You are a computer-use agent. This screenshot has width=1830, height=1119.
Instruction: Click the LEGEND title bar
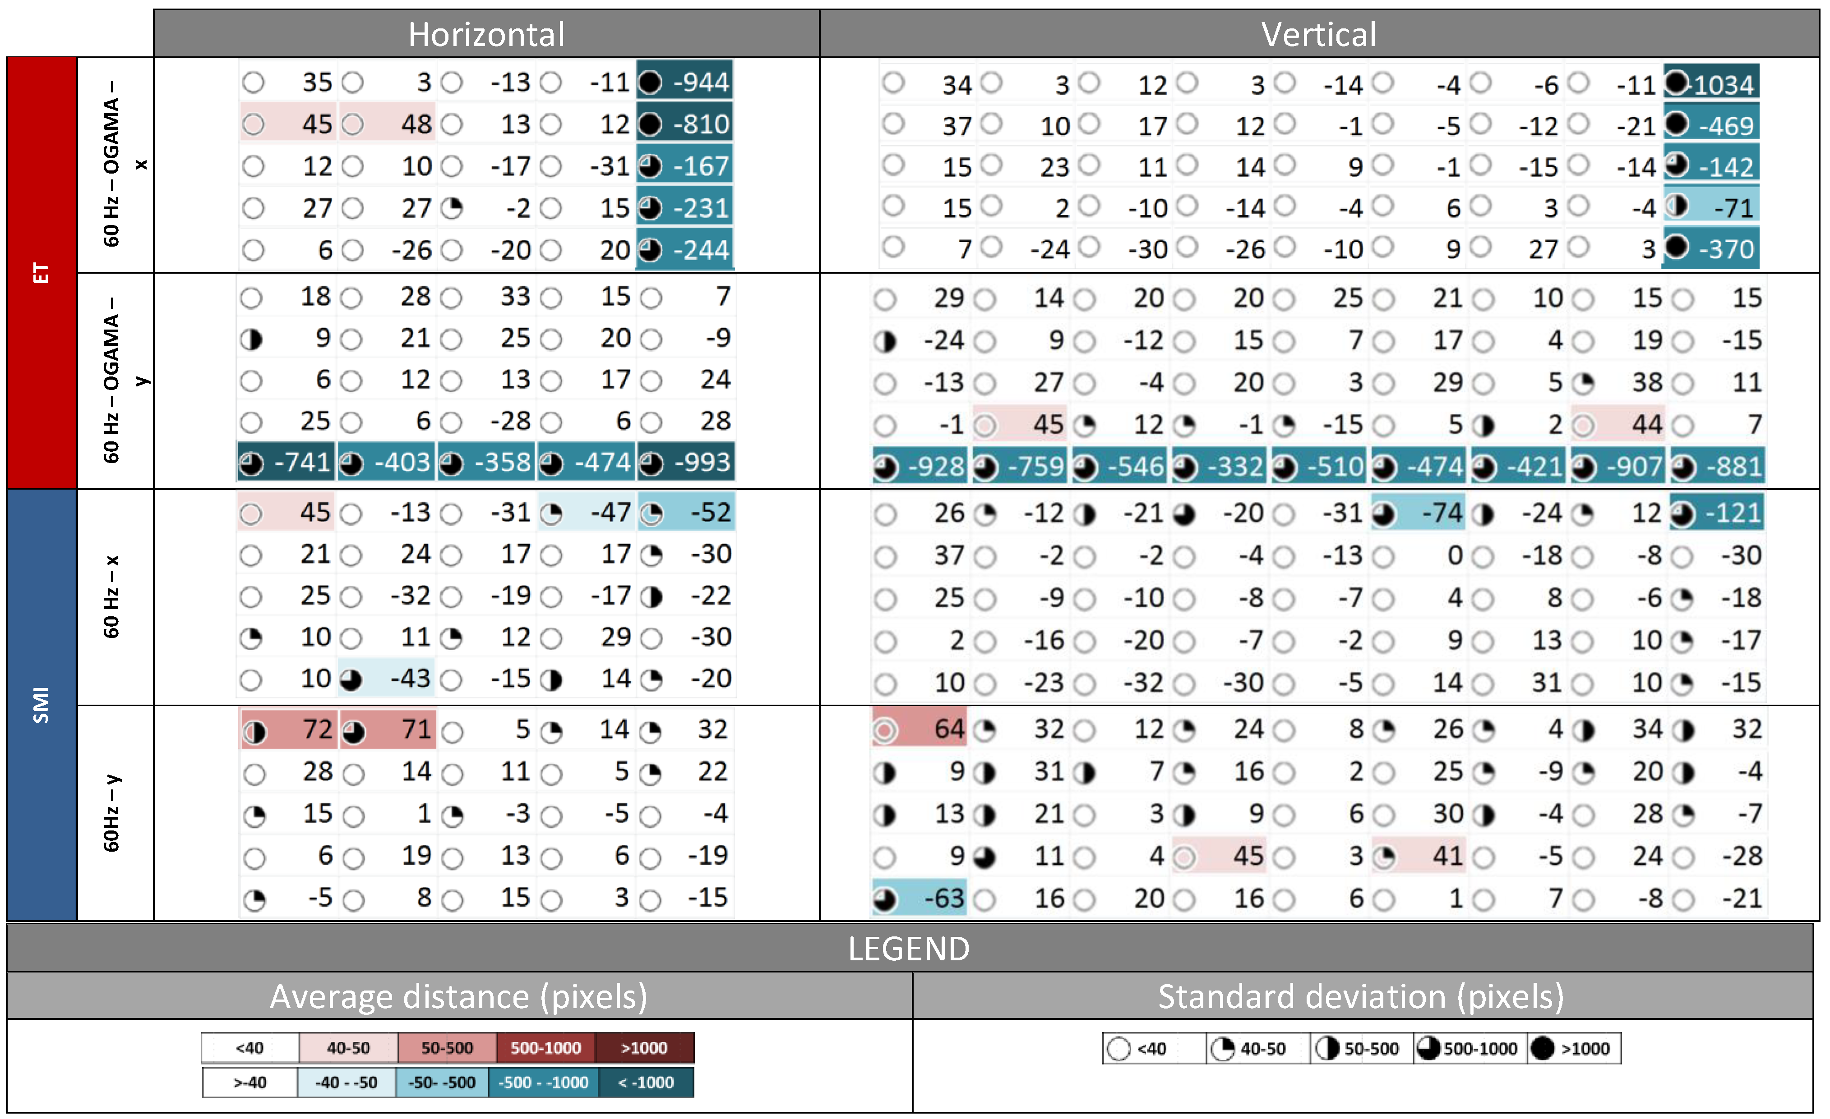pyautogui.click(x=908, y=948)
